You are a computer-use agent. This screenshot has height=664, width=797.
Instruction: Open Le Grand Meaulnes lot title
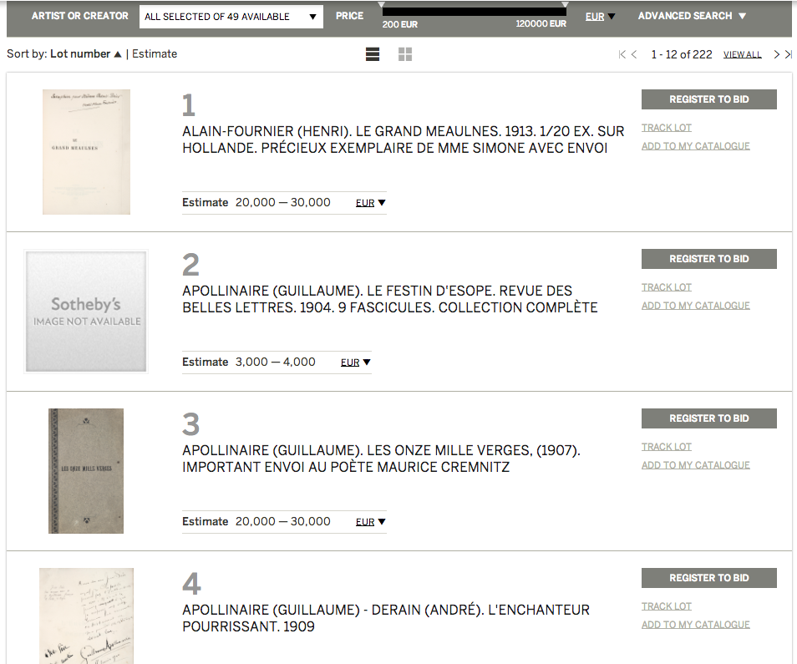pos(403,139)
